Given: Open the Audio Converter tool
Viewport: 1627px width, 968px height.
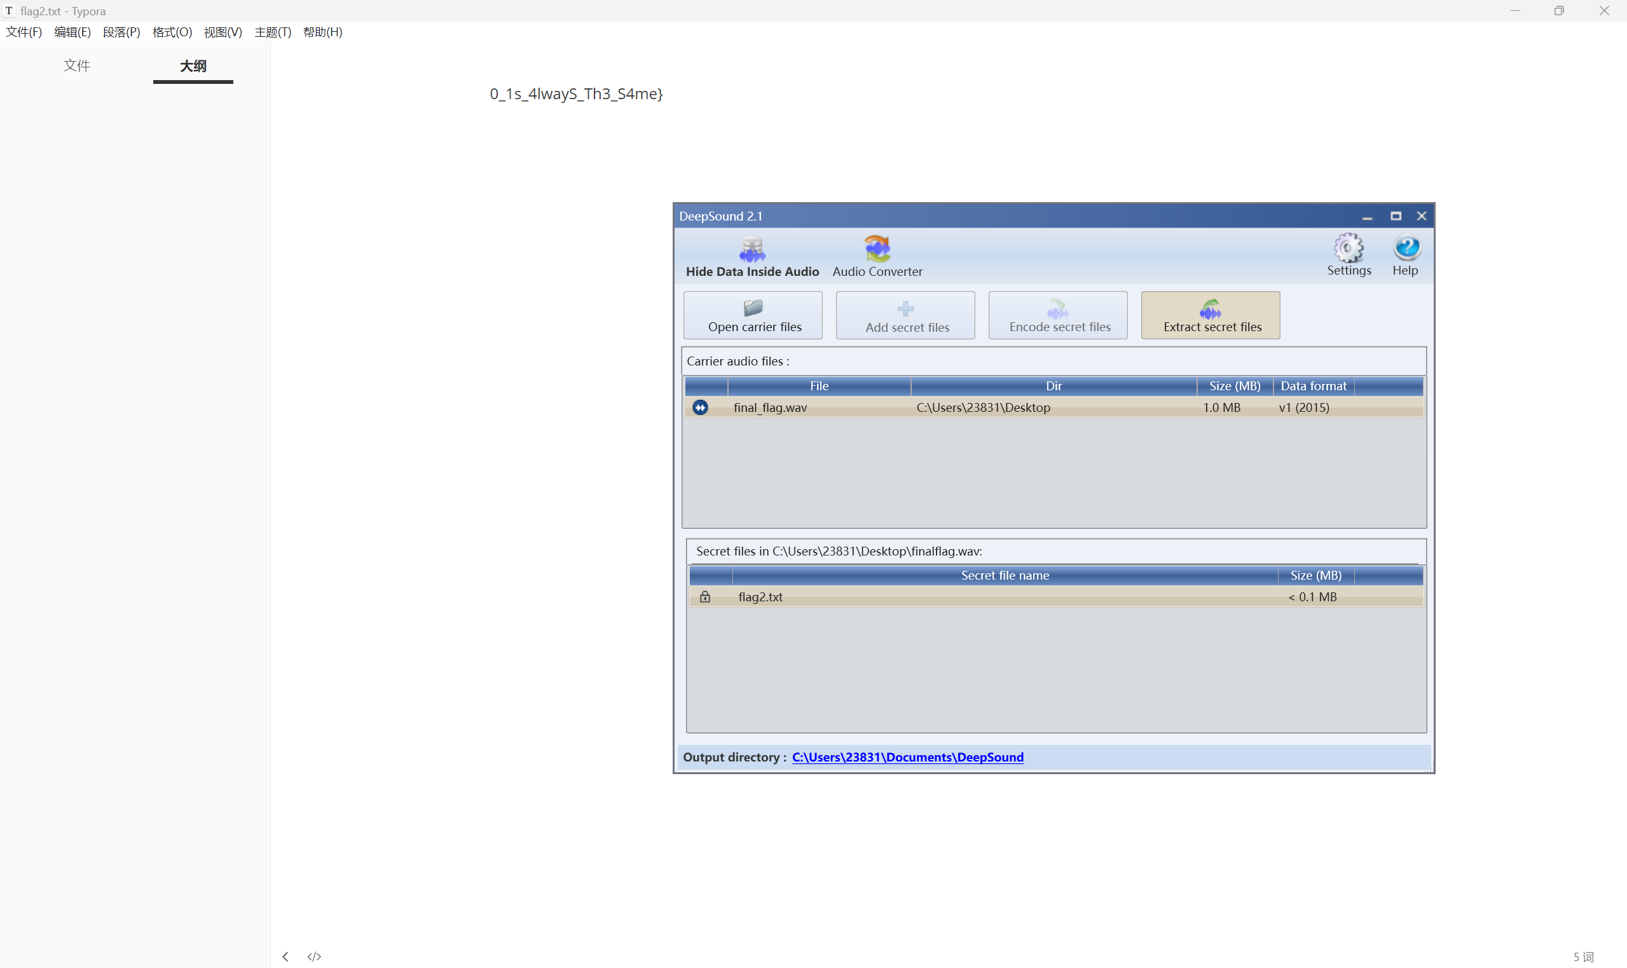Looking at the screenshot, I should click(x=877, y=257).
